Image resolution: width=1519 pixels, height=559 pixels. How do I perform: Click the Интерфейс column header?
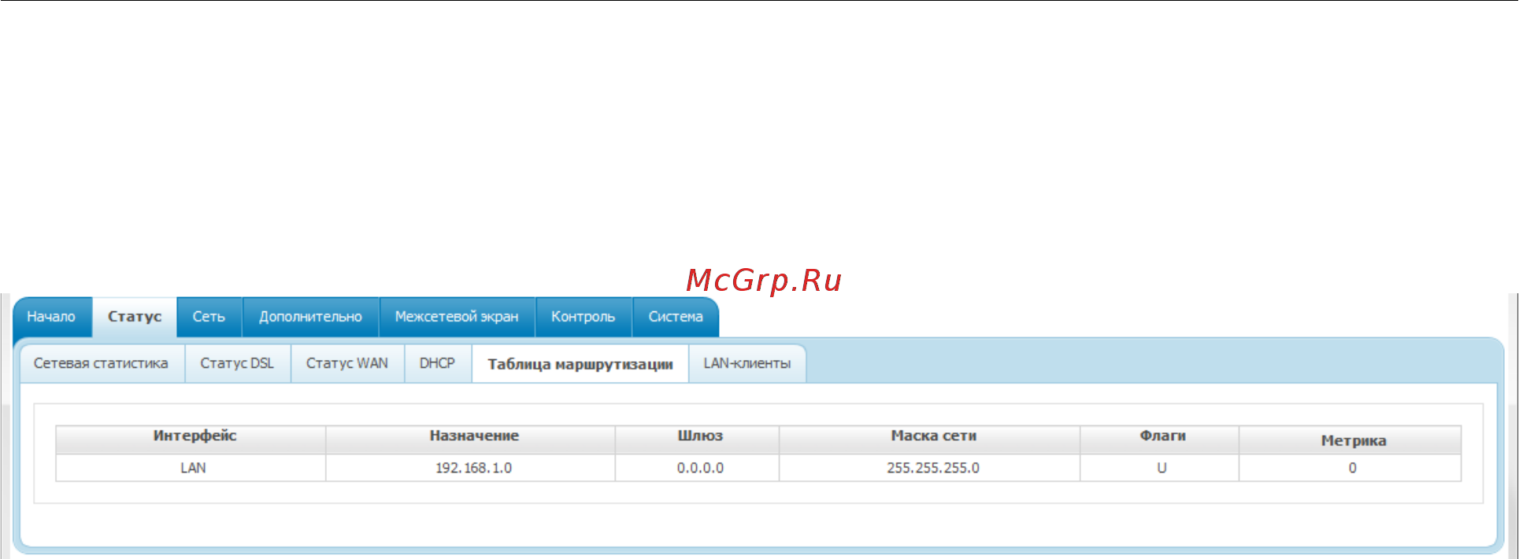coord(191,439)
